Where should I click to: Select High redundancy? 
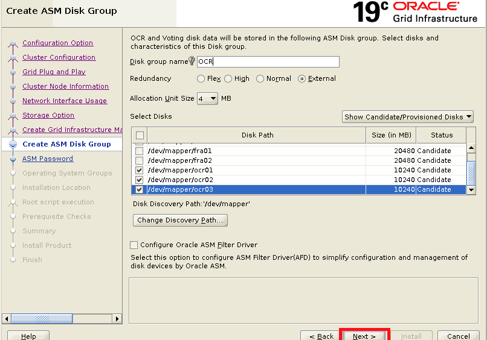tap(228, 79)
